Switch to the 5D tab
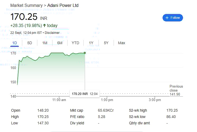 coord(30,43)
